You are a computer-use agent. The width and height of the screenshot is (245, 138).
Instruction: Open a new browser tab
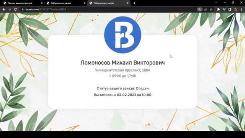click(134, 3)
